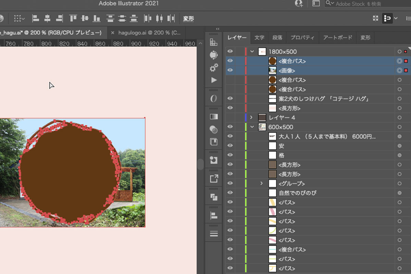The height and width of the screenshot is (274, 411).
Task: Open the Gradient panel icon
Action: tap(214, 116)
